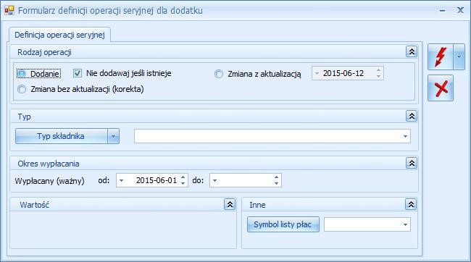Collapse the Inne section
The width and height of the screenshot is (471, 262).
coord(411,204)
